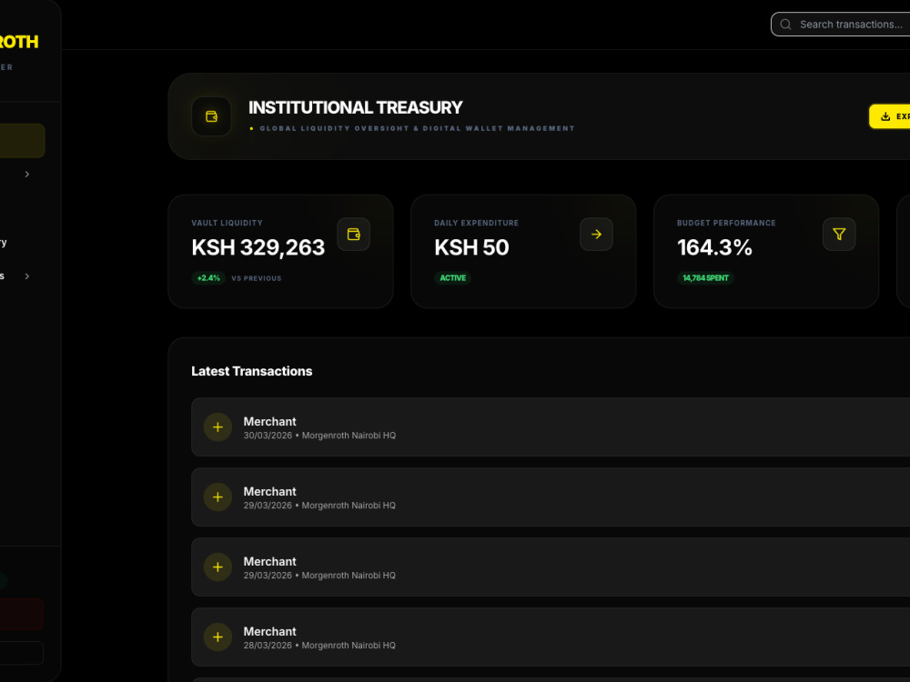Image resolution: width=910 pixels, height=682 pixels.
Task: Click the +2.4% change badge
Action: pyautogui.click(x=208, y=278)
